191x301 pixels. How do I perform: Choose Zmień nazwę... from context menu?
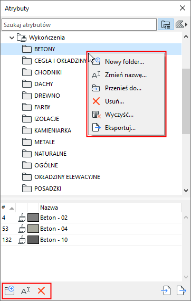126,75
